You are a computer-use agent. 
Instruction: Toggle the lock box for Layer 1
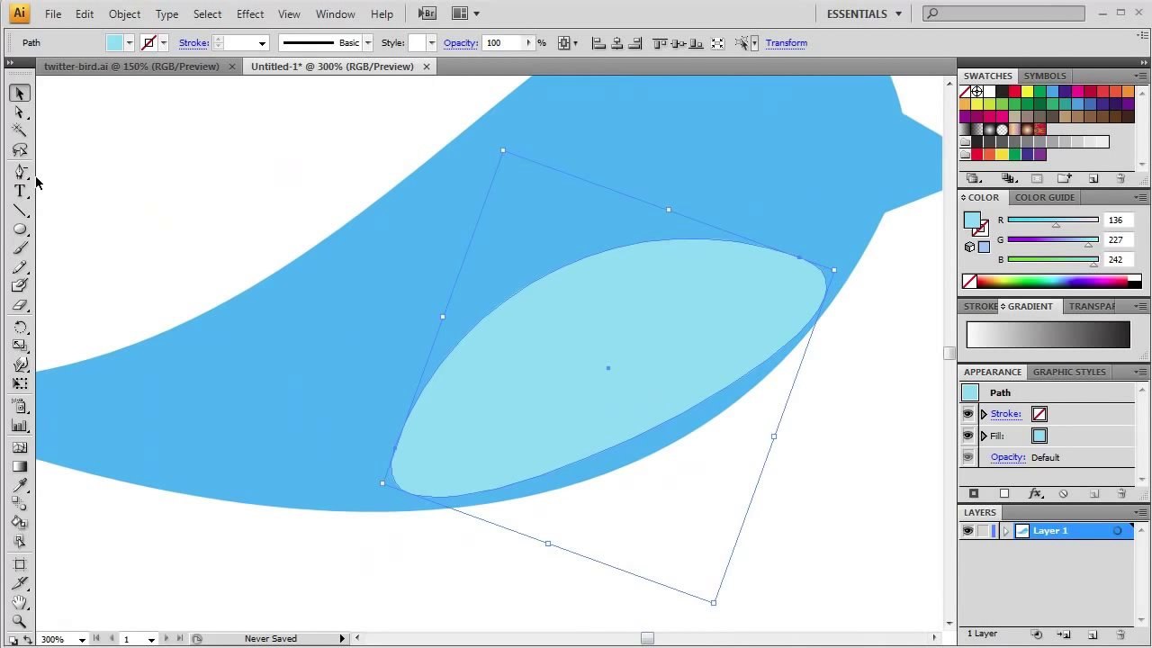click(983, 531)
